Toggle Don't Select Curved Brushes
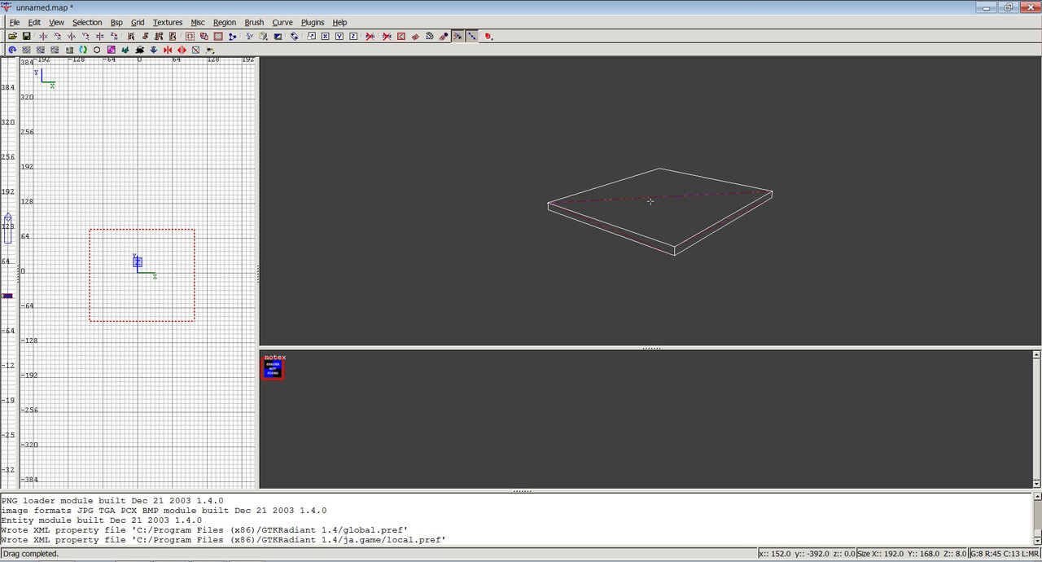 point(387,37)
